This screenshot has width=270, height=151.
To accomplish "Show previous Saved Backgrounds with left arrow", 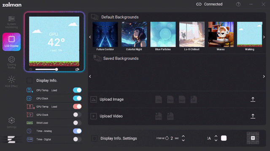I will (x=90, y=76).
